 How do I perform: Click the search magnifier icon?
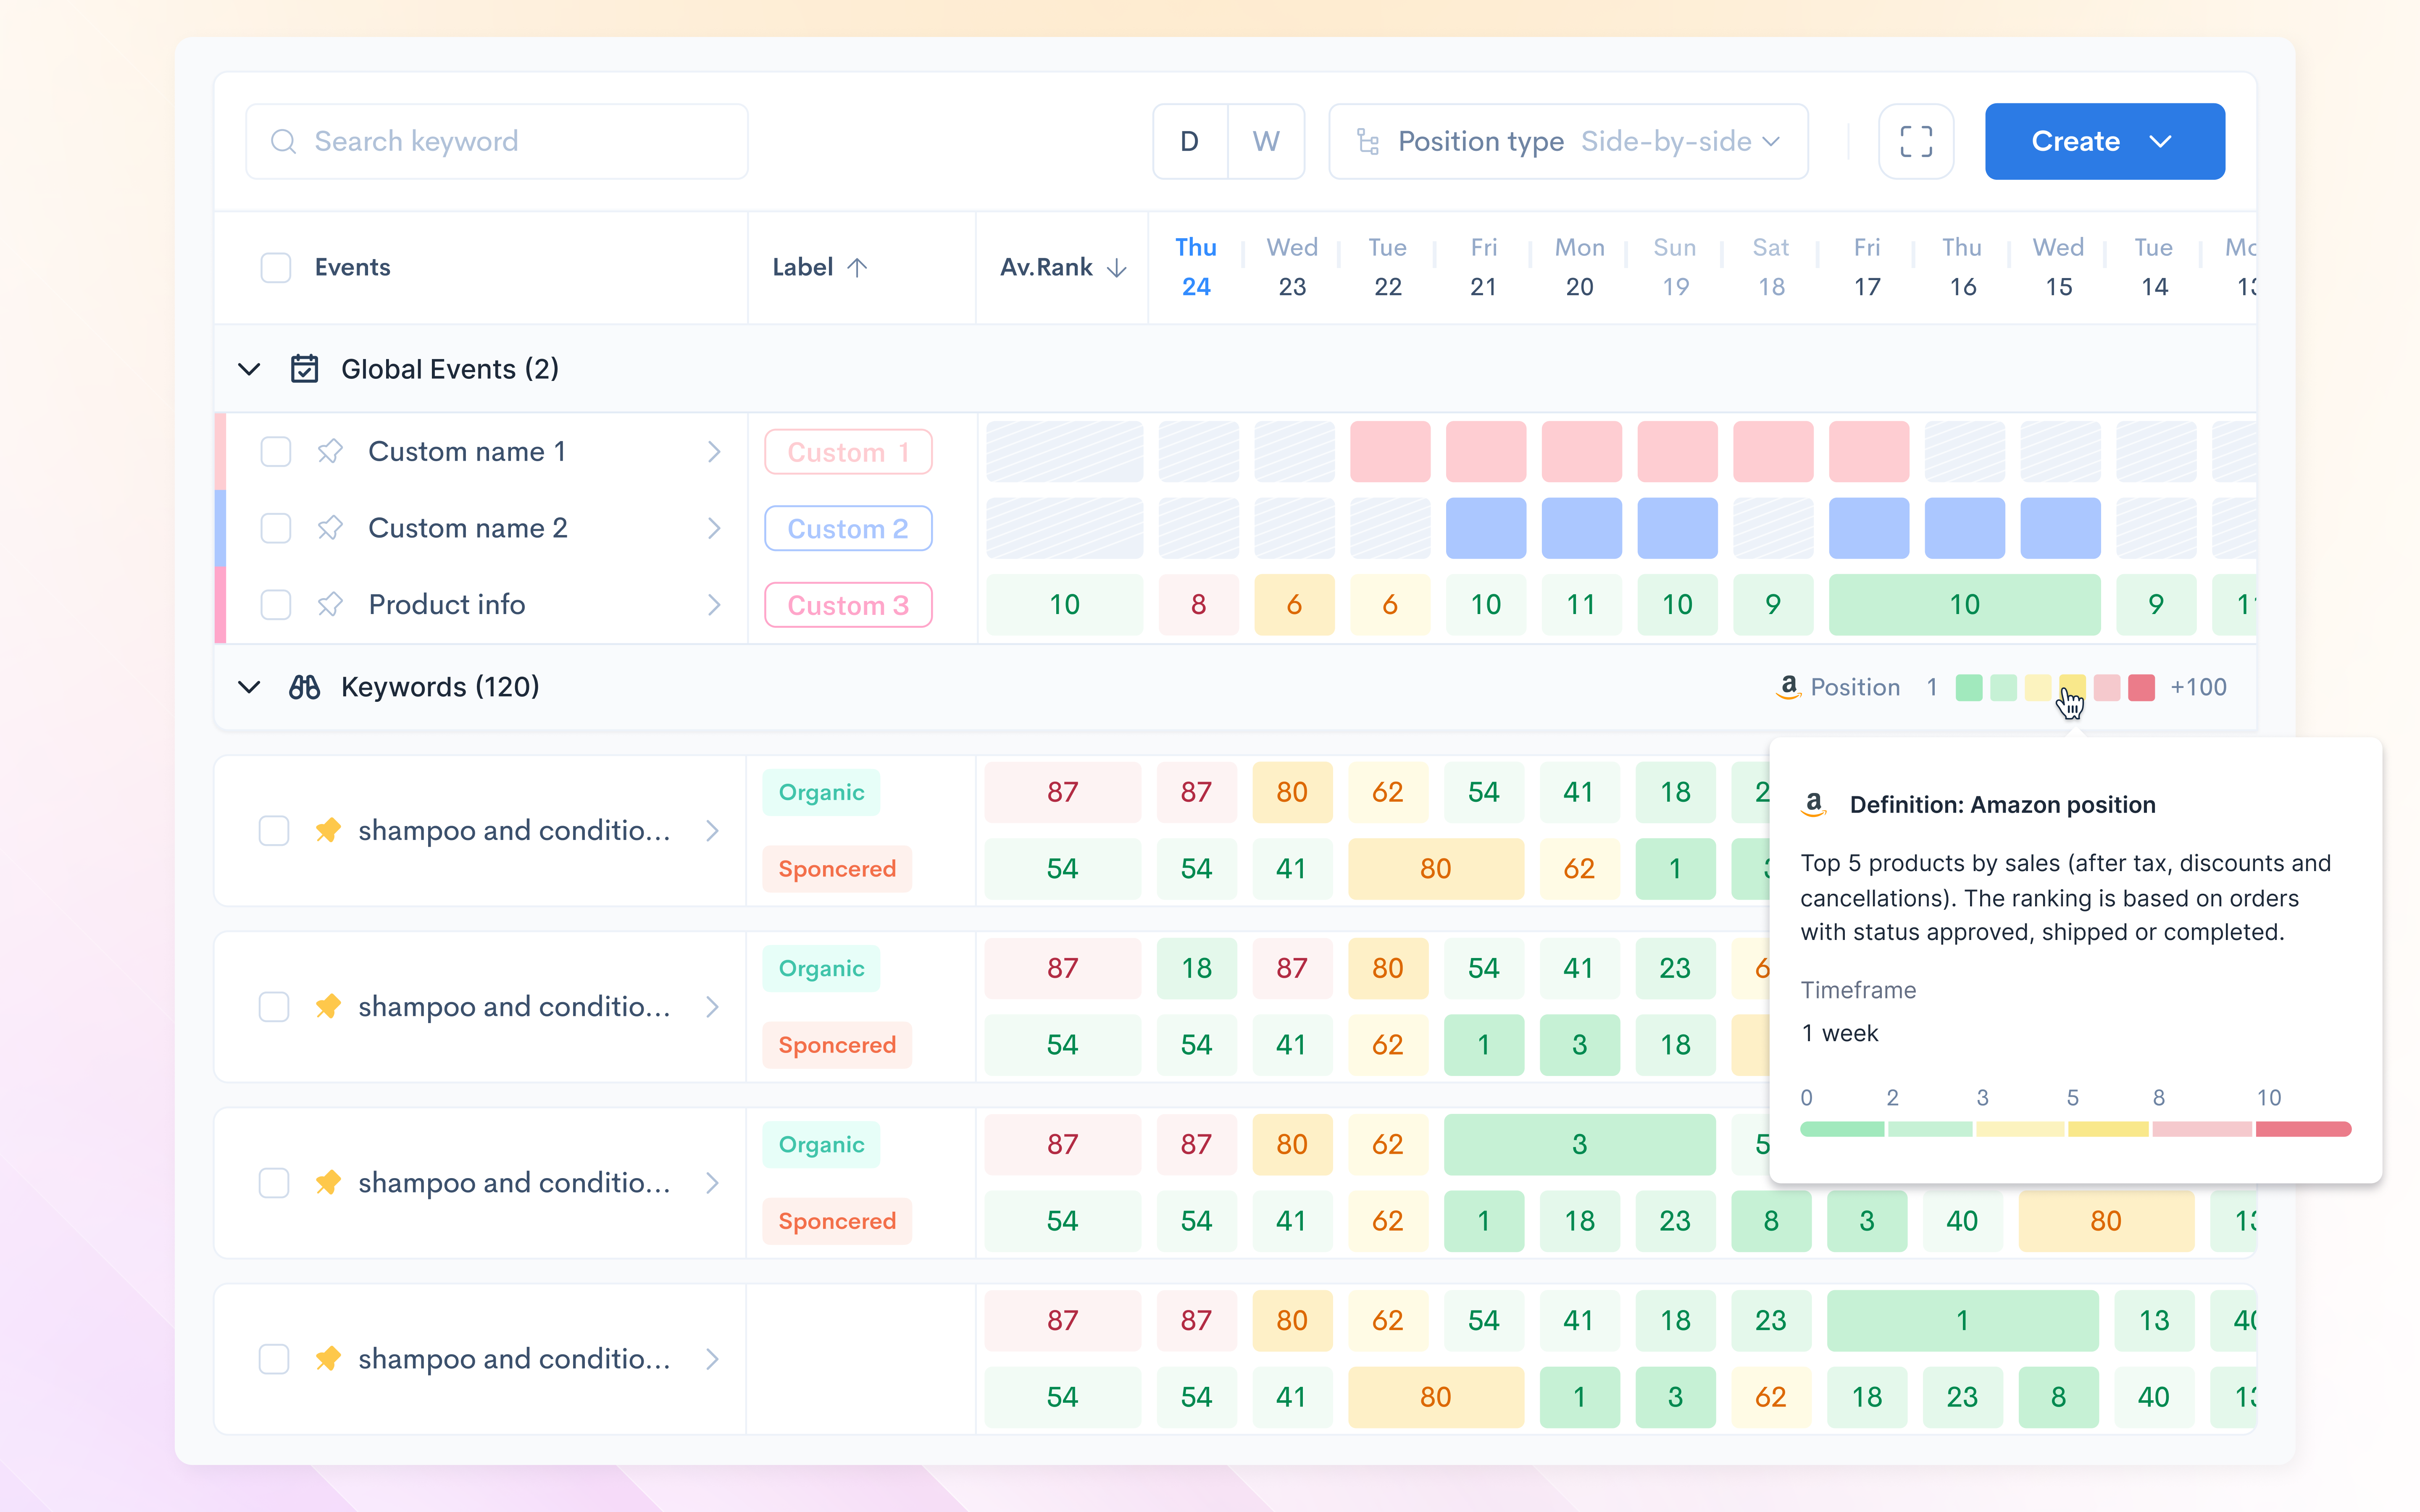(284, 141)
